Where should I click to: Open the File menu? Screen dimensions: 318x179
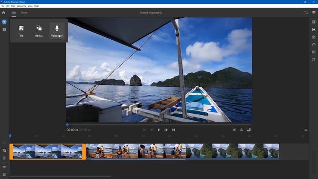pyautogui.click(x=2, y=6)
